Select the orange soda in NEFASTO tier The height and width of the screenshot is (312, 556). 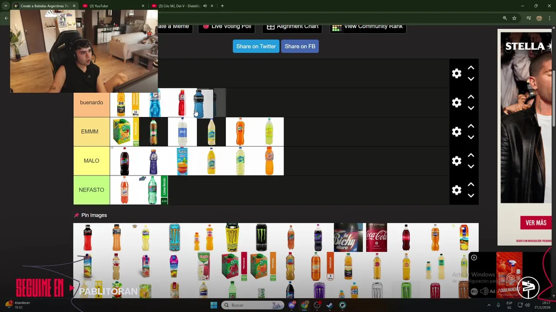coord(124,190)
